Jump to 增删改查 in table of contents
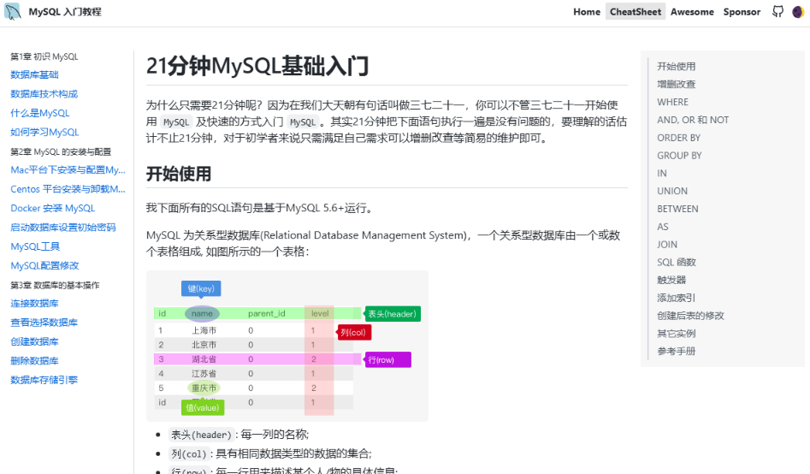810x474 pixels. 677,84
